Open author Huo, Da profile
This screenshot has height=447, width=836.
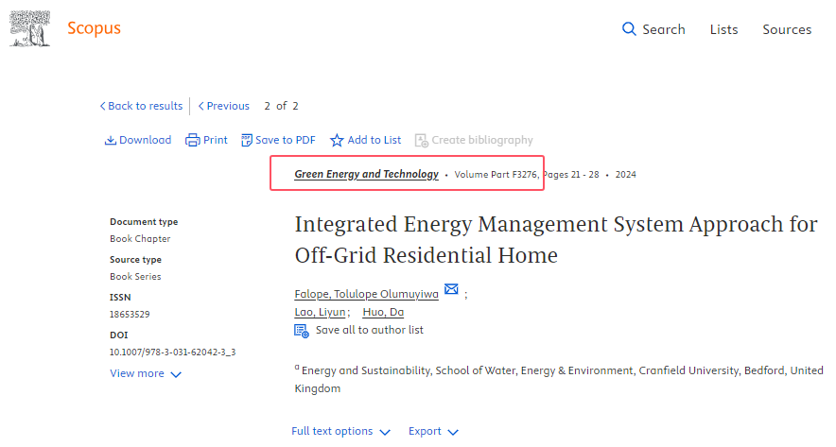(x=383, y=312)
